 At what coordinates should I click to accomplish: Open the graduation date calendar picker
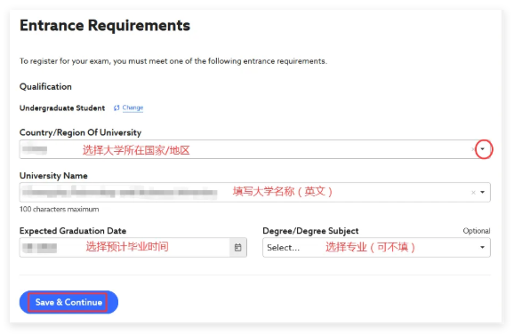tap(238, 247)
